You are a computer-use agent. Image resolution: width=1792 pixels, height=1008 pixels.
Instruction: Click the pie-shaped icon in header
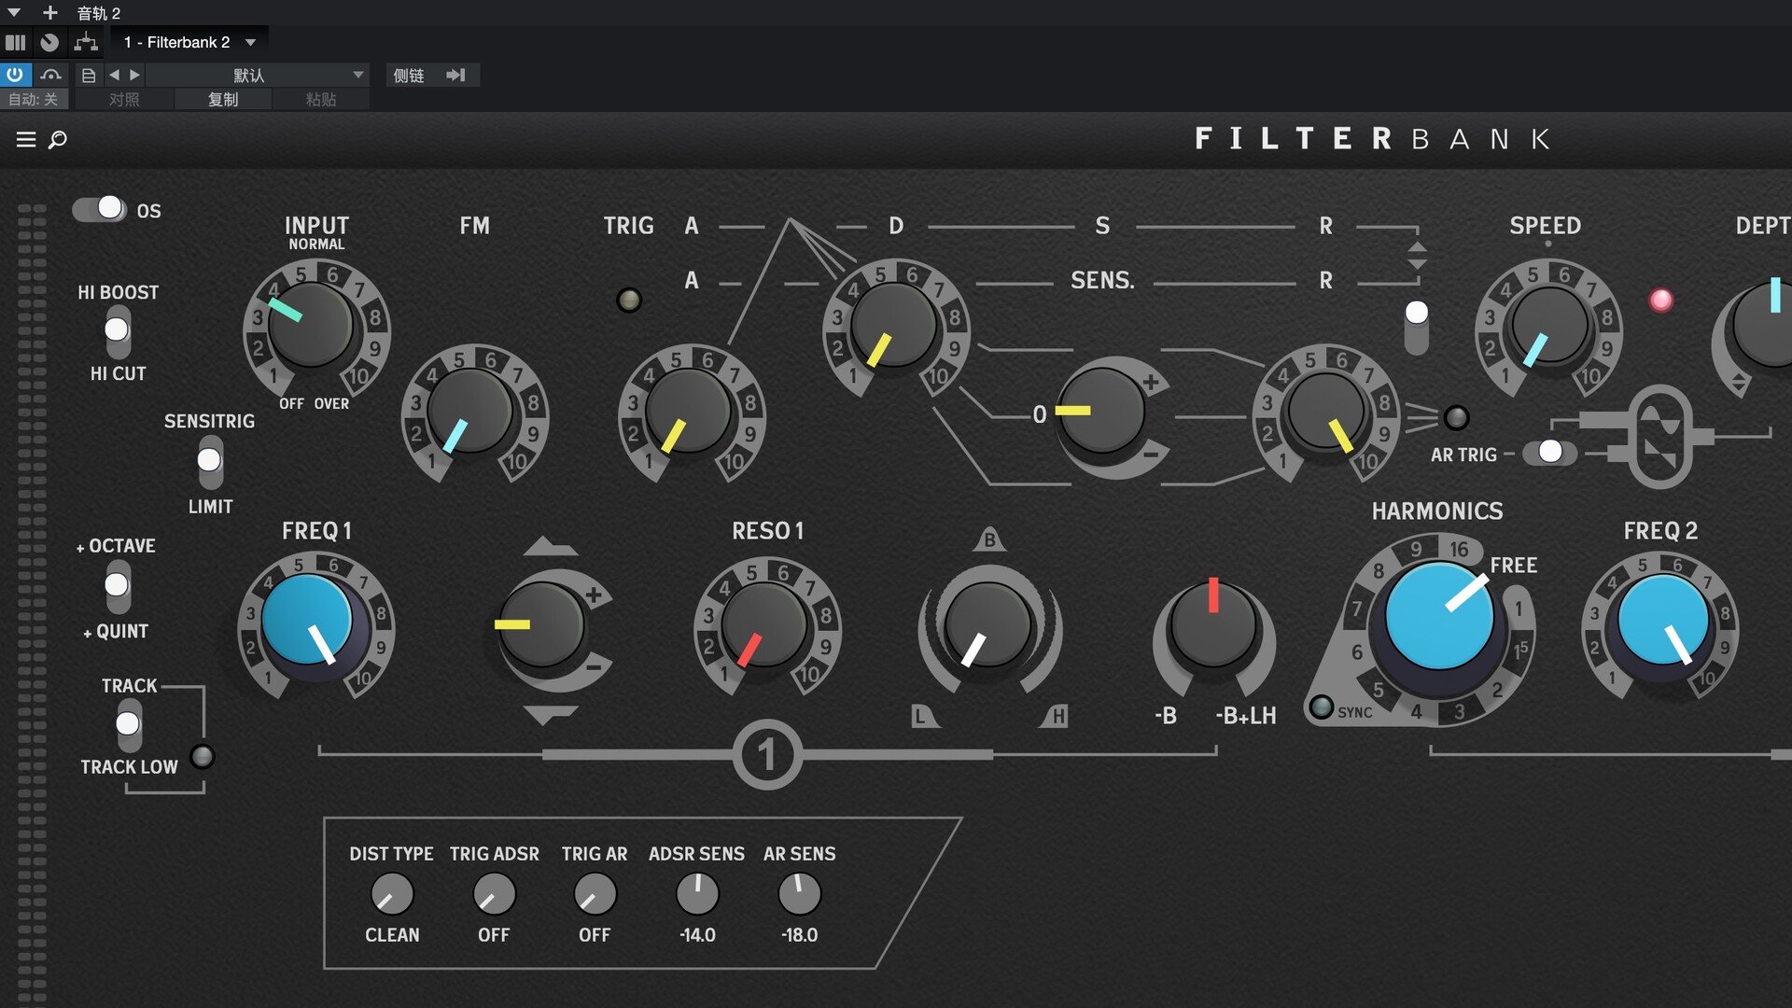click(49, 43)
